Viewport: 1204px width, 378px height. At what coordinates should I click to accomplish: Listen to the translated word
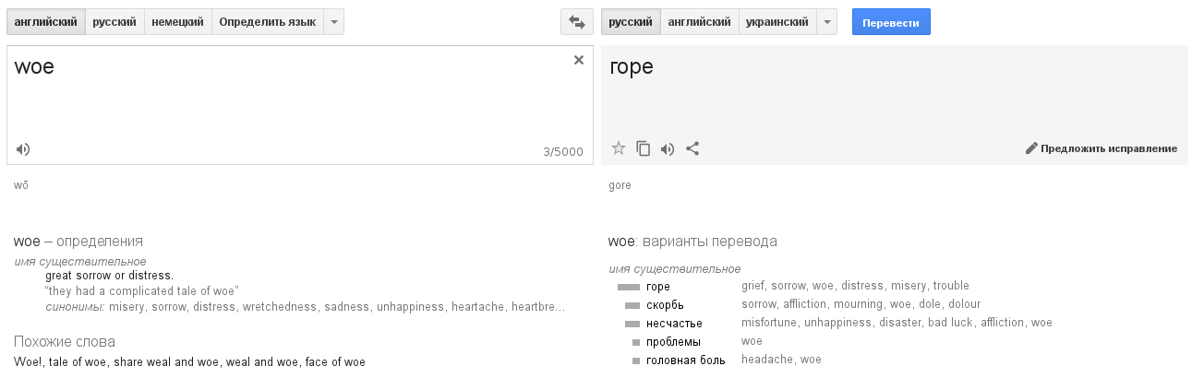[668, 148]
